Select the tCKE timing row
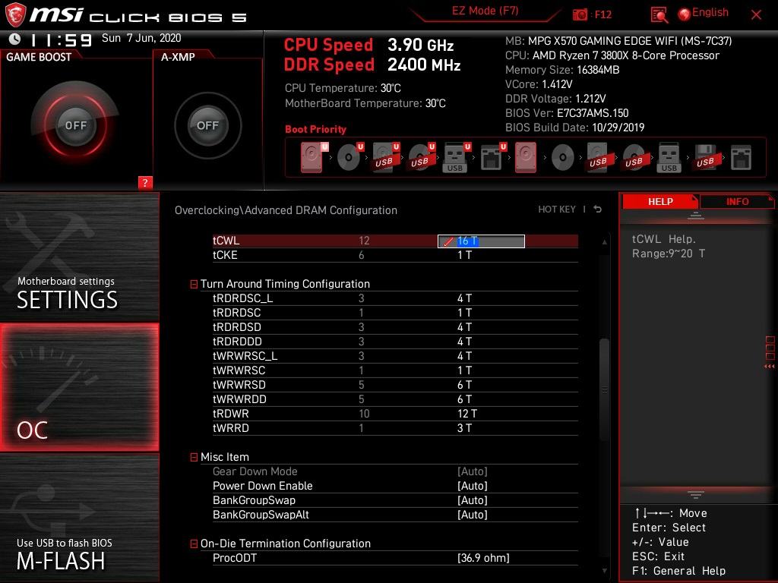Image resolution: width=778 pixels, height=583 pixels. click(395, 255)
